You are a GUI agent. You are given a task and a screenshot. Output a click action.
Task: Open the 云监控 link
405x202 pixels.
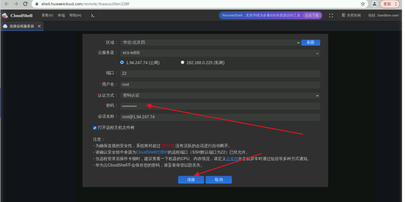click(232, 159)
